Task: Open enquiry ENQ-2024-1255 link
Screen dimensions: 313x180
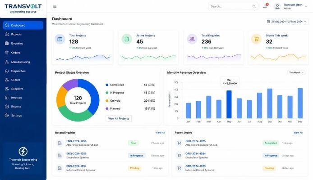Action: 77,153
